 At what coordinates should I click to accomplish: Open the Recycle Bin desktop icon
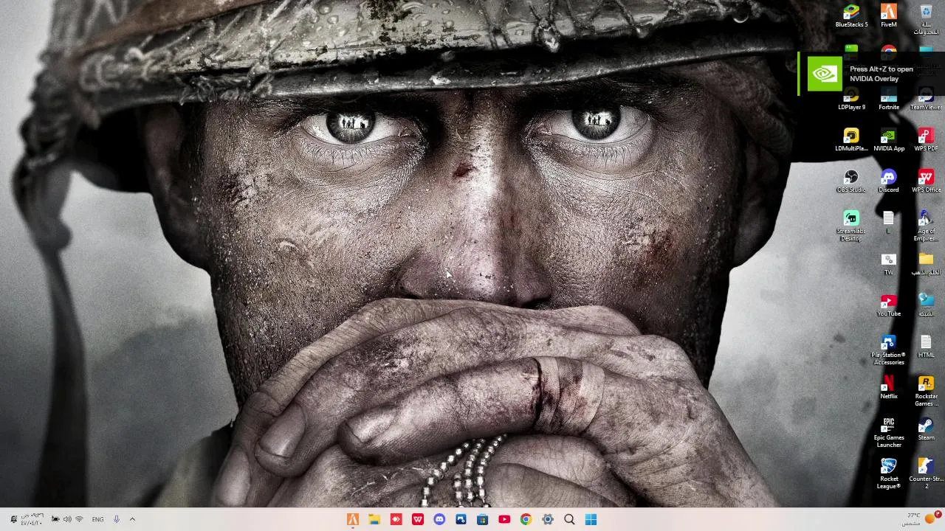pos(926,19)
